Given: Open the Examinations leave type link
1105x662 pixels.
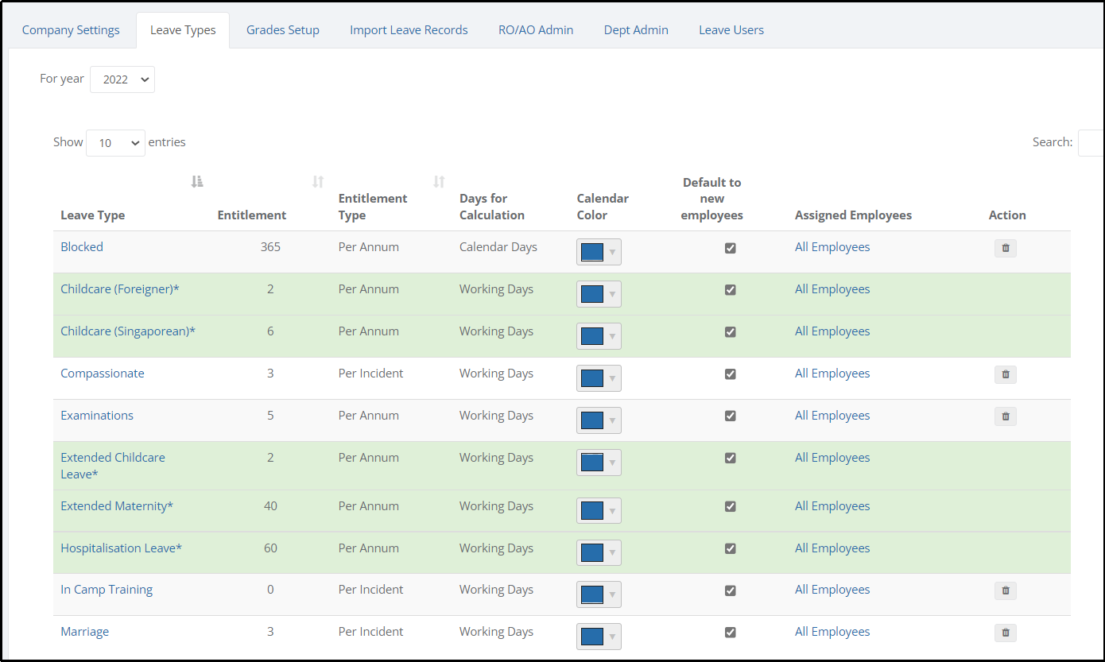Looking at the screenshot, I should (97, 416).
